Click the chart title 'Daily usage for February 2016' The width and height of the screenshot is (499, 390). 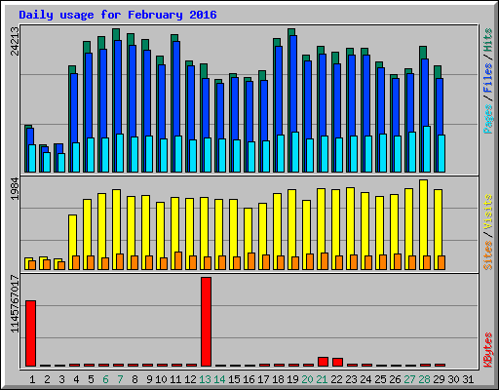pos(118,15)
